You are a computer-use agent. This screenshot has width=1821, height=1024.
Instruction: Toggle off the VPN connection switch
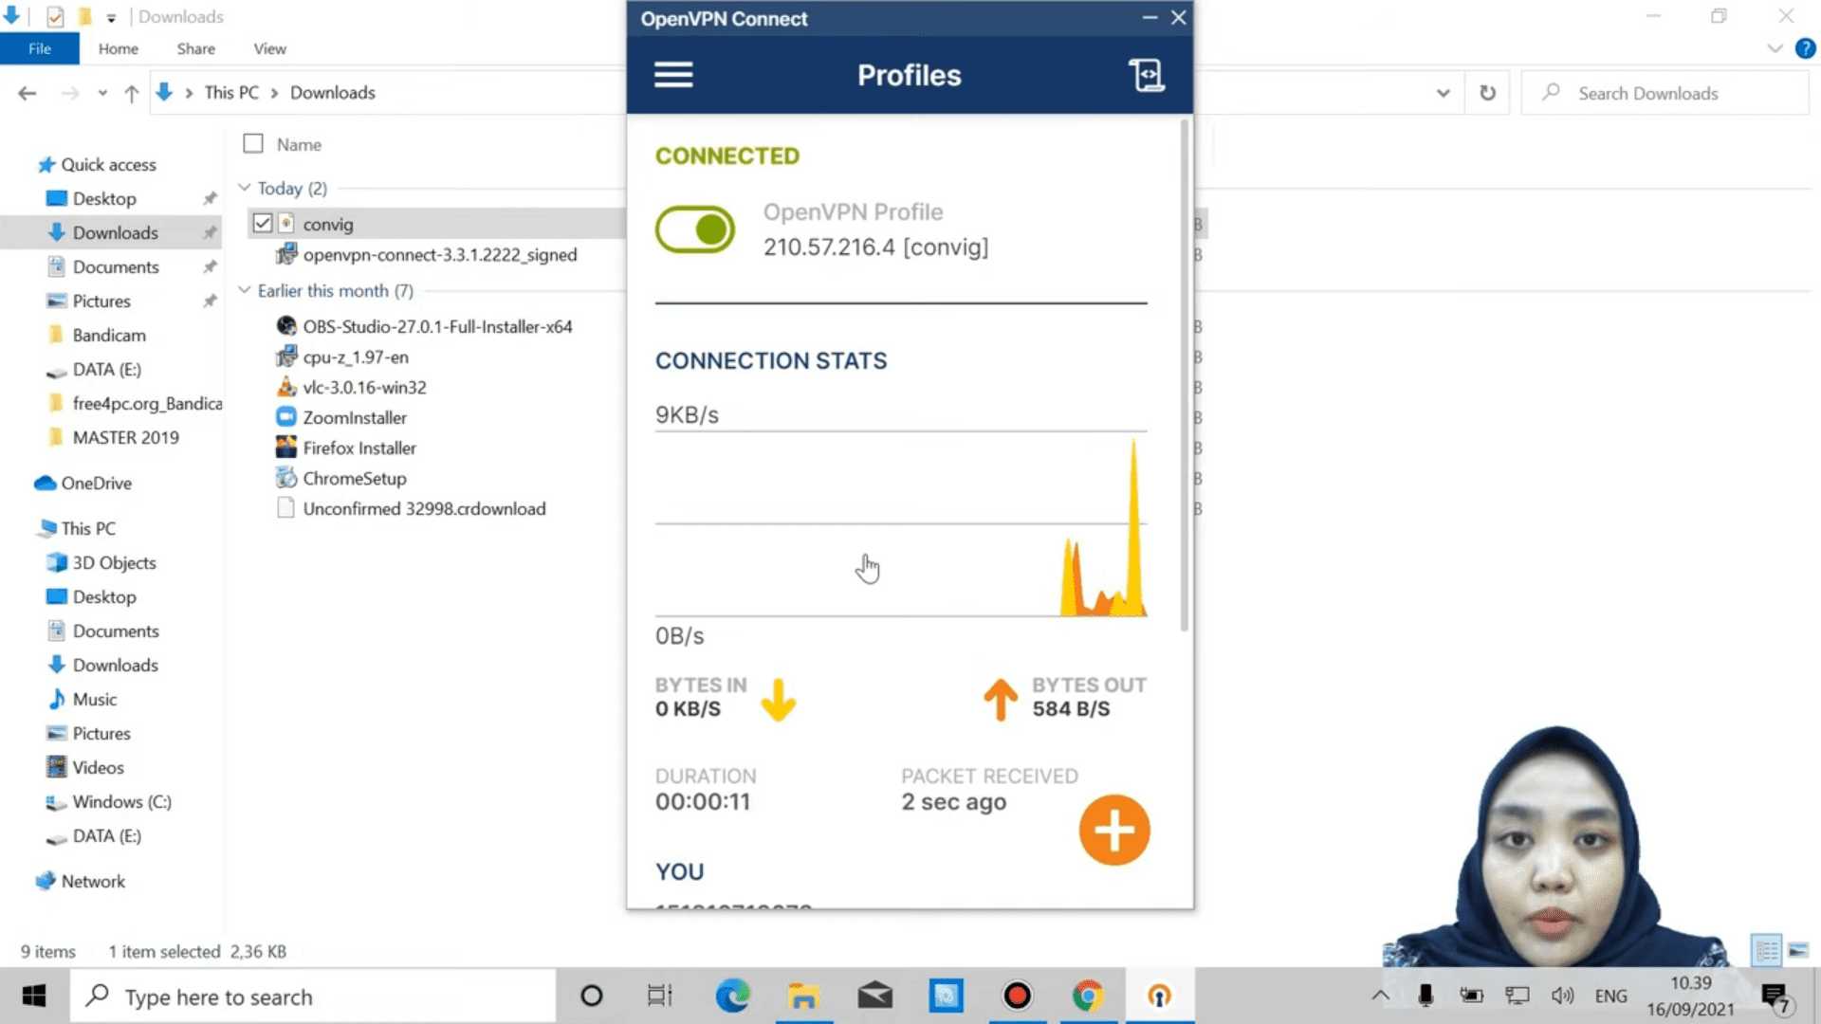pyautogui.click(x=695, y=229)
